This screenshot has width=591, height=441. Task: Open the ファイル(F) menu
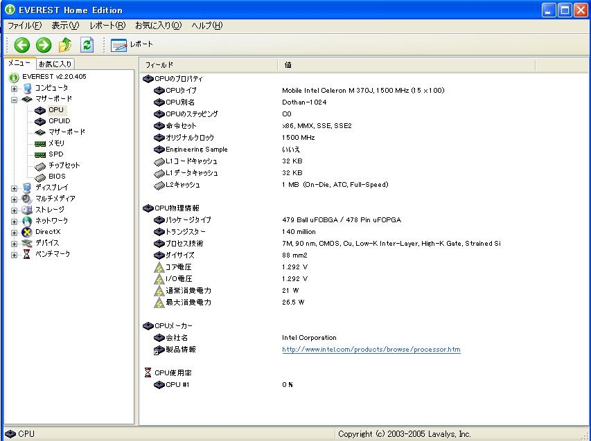click(24, 26)
